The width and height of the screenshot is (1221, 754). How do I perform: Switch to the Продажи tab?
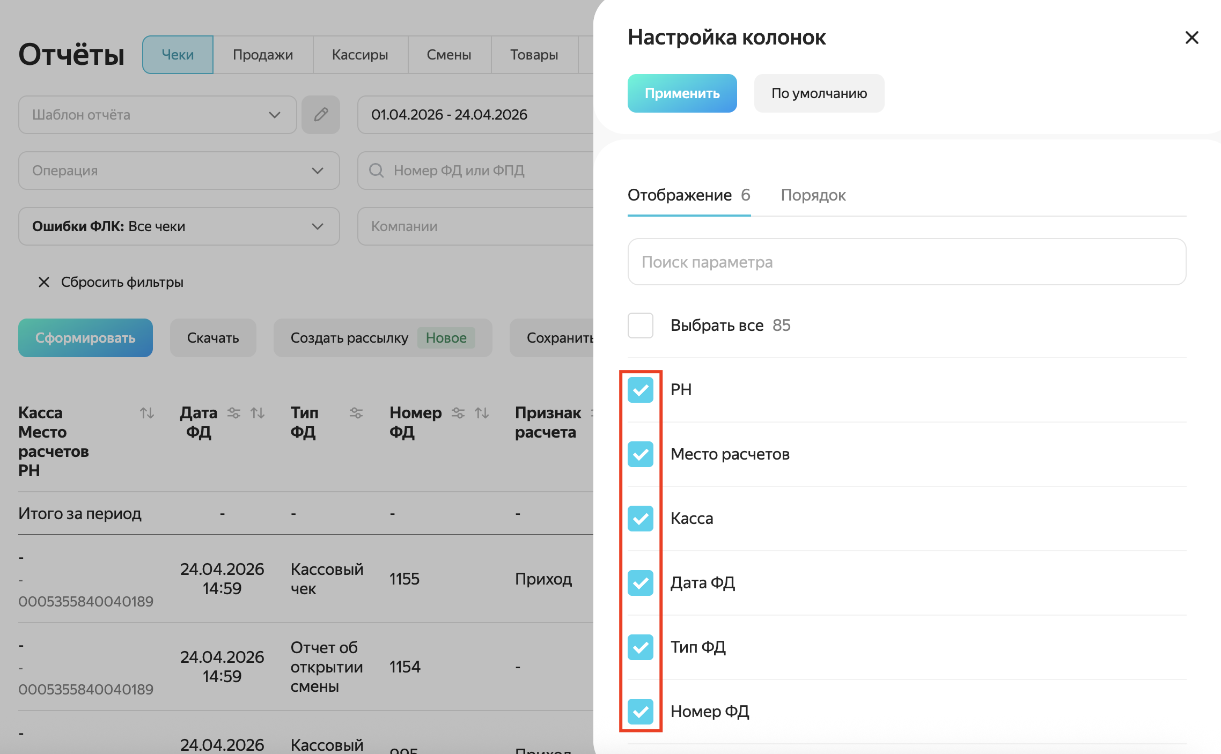263,55
